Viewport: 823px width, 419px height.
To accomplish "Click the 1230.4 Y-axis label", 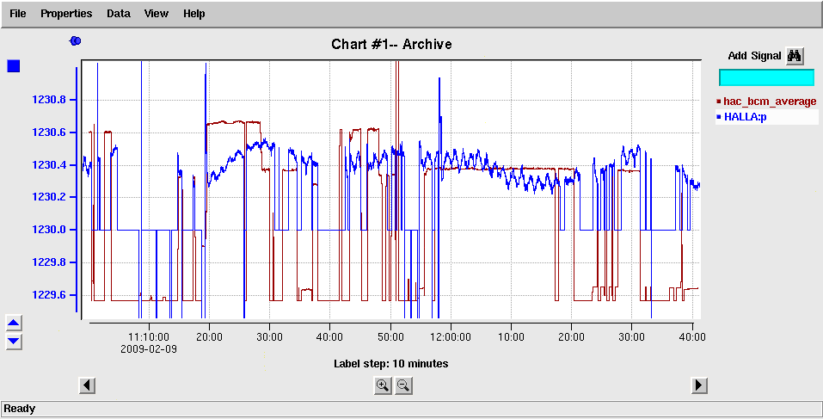I will tap(49, 165).
